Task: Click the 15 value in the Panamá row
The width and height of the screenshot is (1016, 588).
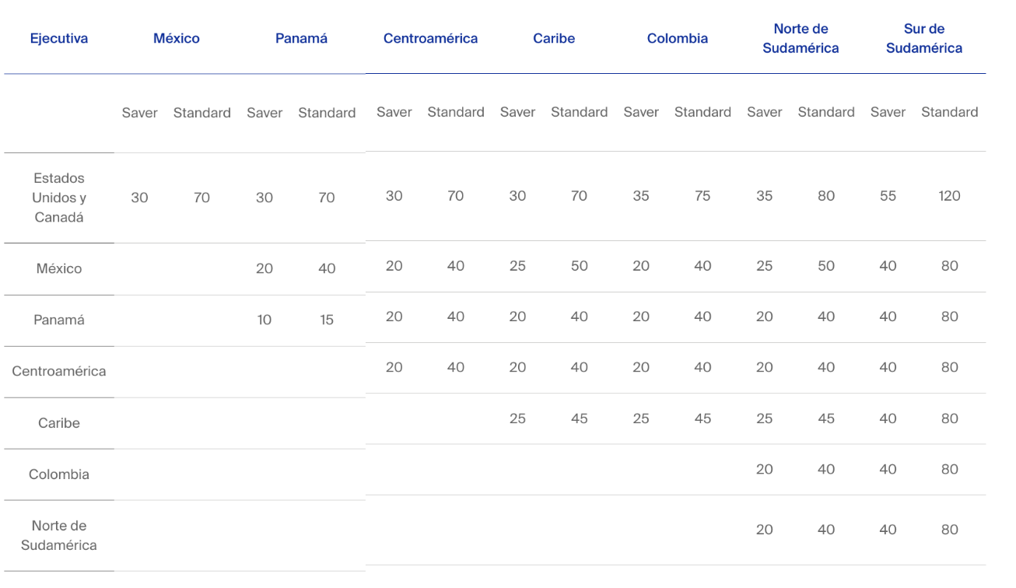Action: [x=327, y=320]
